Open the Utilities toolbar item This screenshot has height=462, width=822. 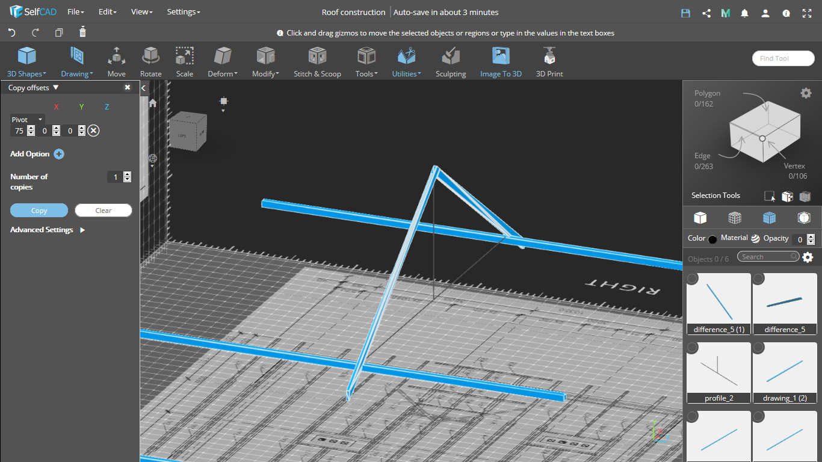pyautogui.click(x=407, y=62)
